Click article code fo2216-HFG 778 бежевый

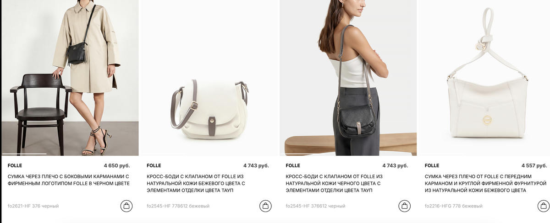point(453,206)
